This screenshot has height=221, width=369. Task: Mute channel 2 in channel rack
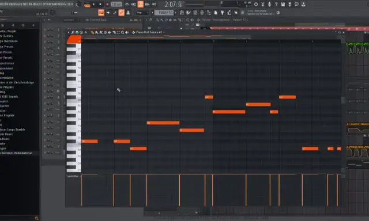tap(45, 36)
